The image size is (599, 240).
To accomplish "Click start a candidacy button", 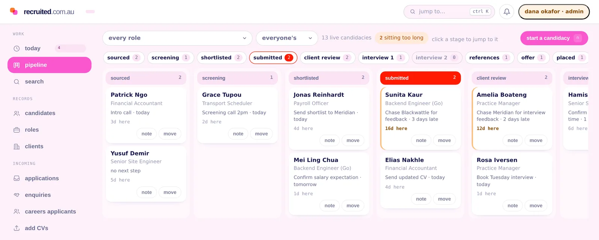I will (554, 38).
